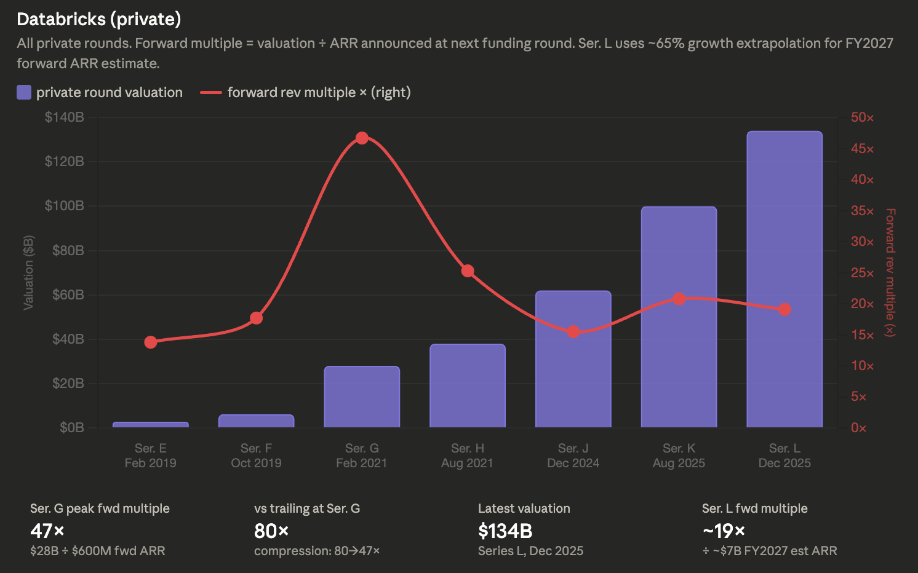Select the Ser. J line data point
Image resolution: width=918 pixels, height=573 pixels.
573,331
